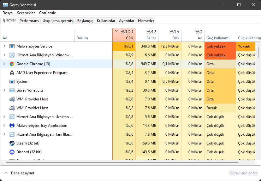Switch to the Uygulama geçmişi tab
Viewport: 261px width, 181px height.
(58, 21)
